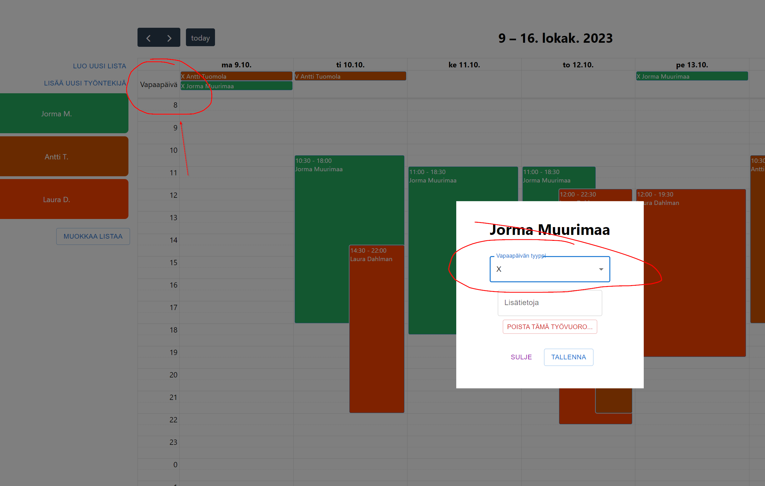Click the MUOKKAA LISTAA button
765x486 pixels.
click(93, 236)
